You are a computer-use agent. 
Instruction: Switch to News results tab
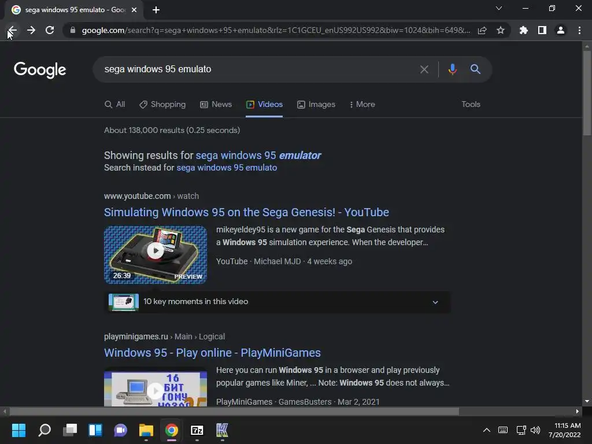(216, 105)
